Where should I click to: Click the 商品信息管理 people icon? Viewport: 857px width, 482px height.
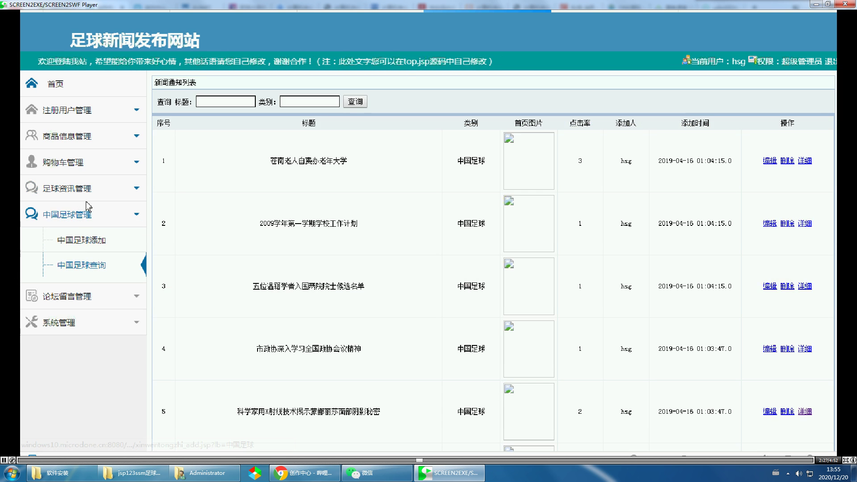click(x=31, y=135)
